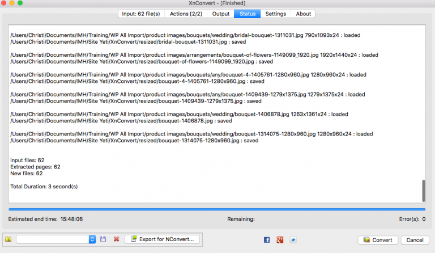Viewport: 435px width, 253px height.
Task: Click the status log vertical scrollbar thumb
Action: (x=423, y=191)
